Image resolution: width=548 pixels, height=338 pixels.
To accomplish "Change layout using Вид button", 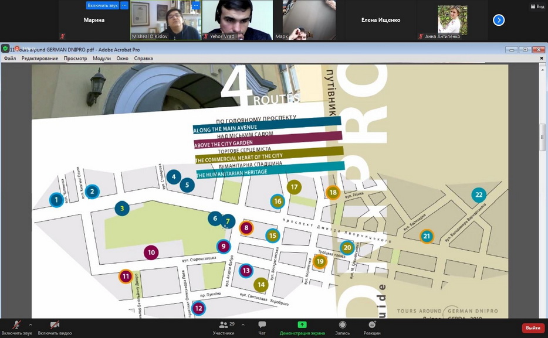I will point(537,6).
